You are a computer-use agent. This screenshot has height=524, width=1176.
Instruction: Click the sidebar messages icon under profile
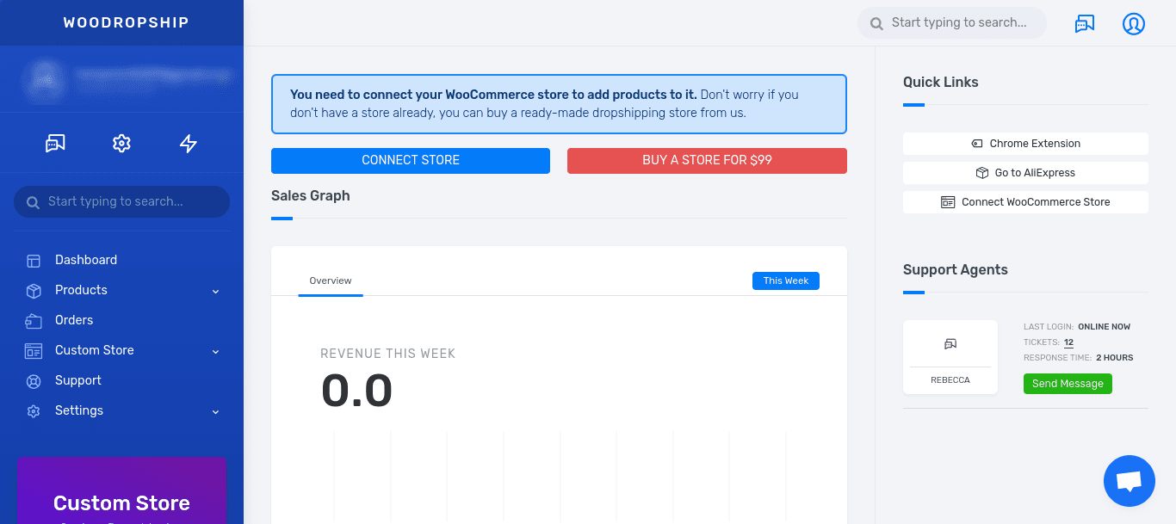click(55, 143)
